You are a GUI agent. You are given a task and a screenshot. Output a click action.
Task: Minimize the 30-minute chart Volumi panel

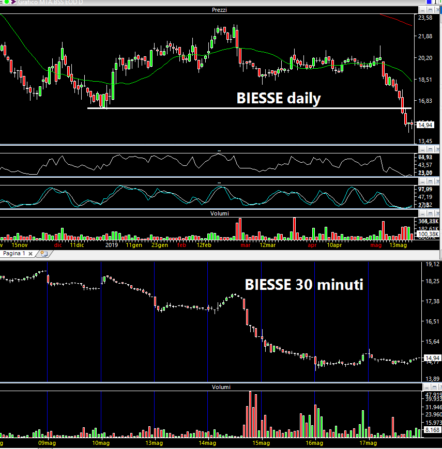427,388
